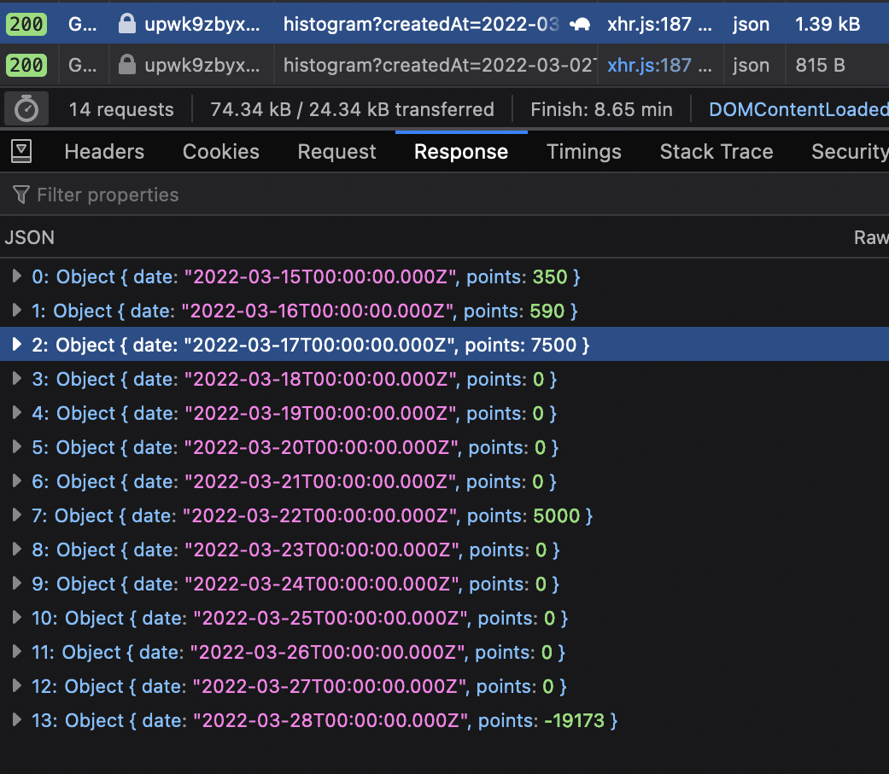Click the lock icon in the selected histogram request
This screenshot has height=774, width=889.
[x=127, y=23]
